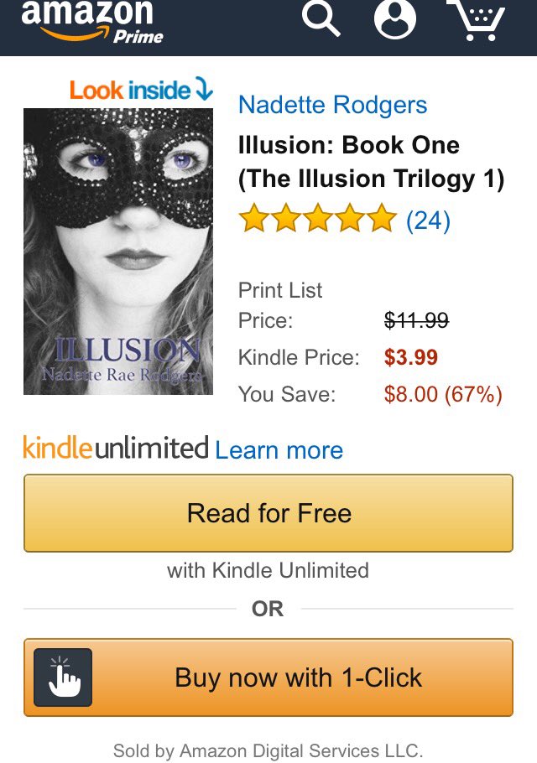
Task: Tap the kindleunlimited logo
Action: click(x=116, y=447)
